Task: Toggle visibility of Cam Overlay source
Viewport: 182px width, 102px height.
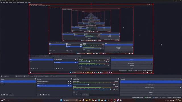Action: pyautogui.click(x=69, y=84)
